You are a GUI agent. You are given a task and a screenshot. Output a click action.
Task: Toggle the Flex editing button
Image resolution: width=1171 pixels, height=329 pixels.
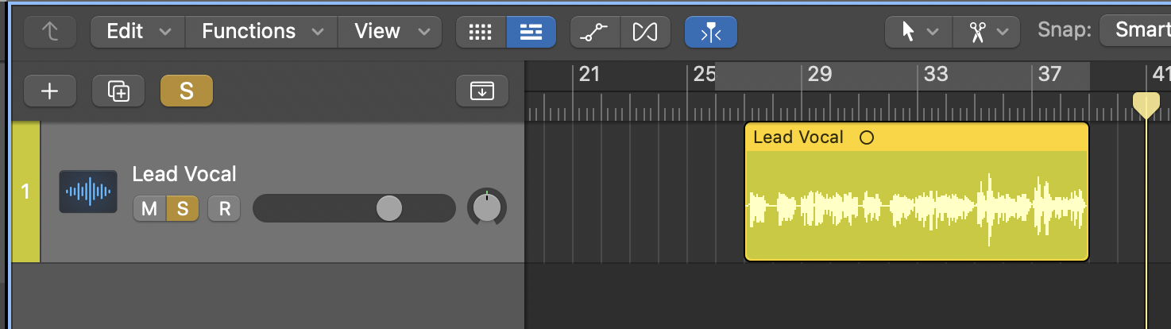645,32
